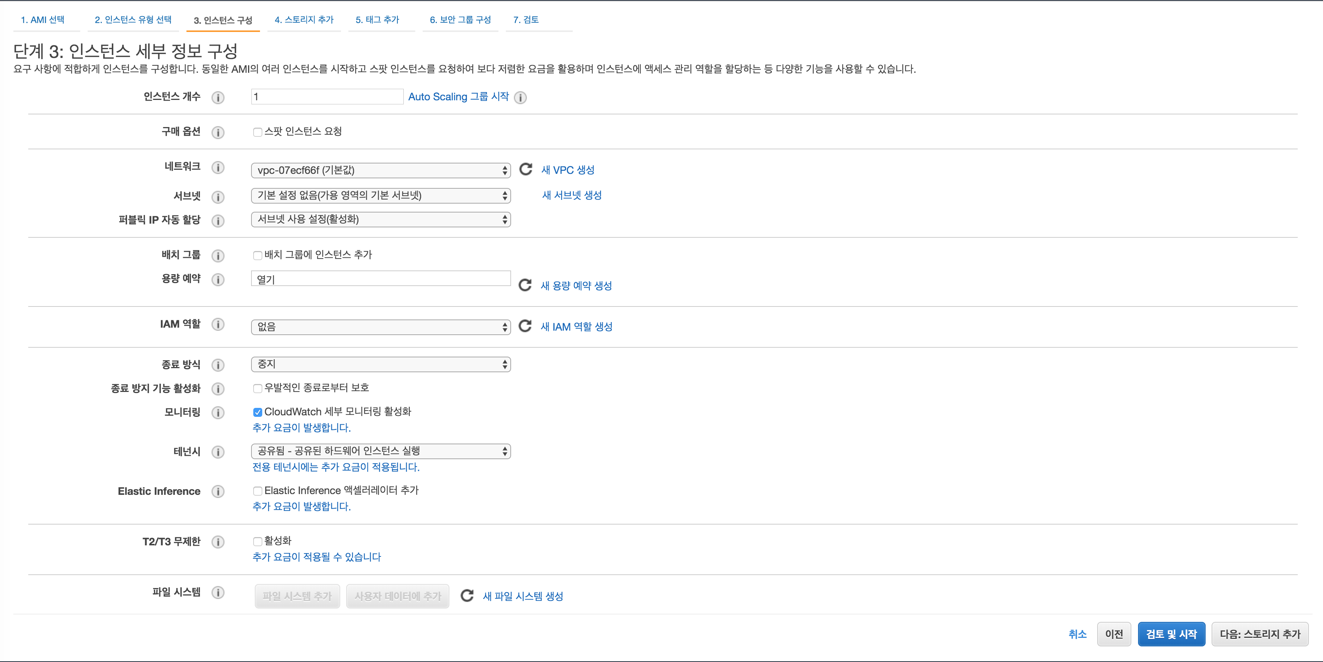Refresh the 파일 시스템 list
1323x662 pixels.
pyautogui.click(x=467, y=596)
